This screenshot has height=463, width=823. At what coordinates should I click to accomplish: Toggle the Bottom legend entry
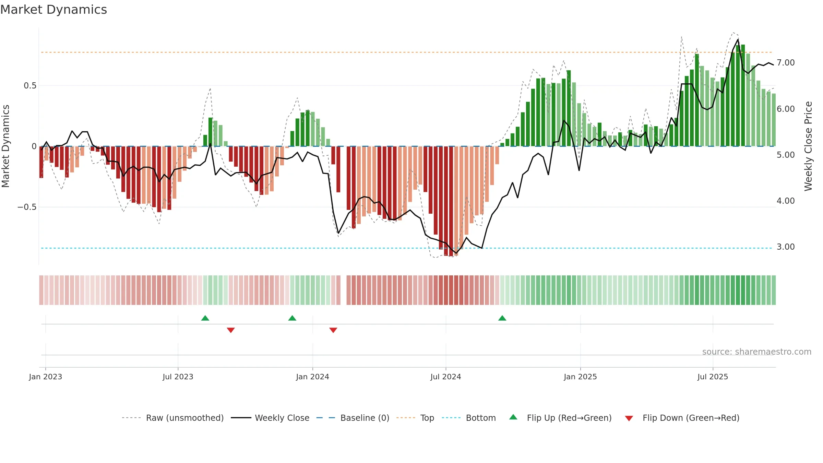pos(469,418)
